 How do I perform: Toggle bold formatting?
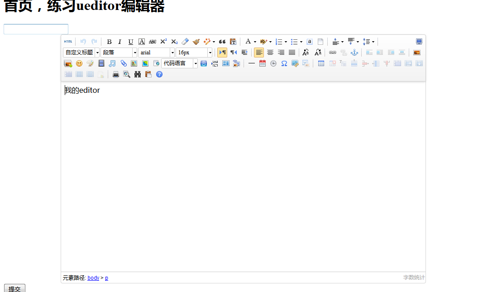click(x=109, y=42)
